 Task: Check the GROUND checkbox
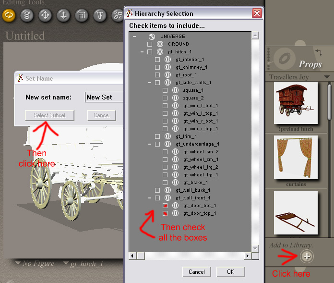(150, 44)
